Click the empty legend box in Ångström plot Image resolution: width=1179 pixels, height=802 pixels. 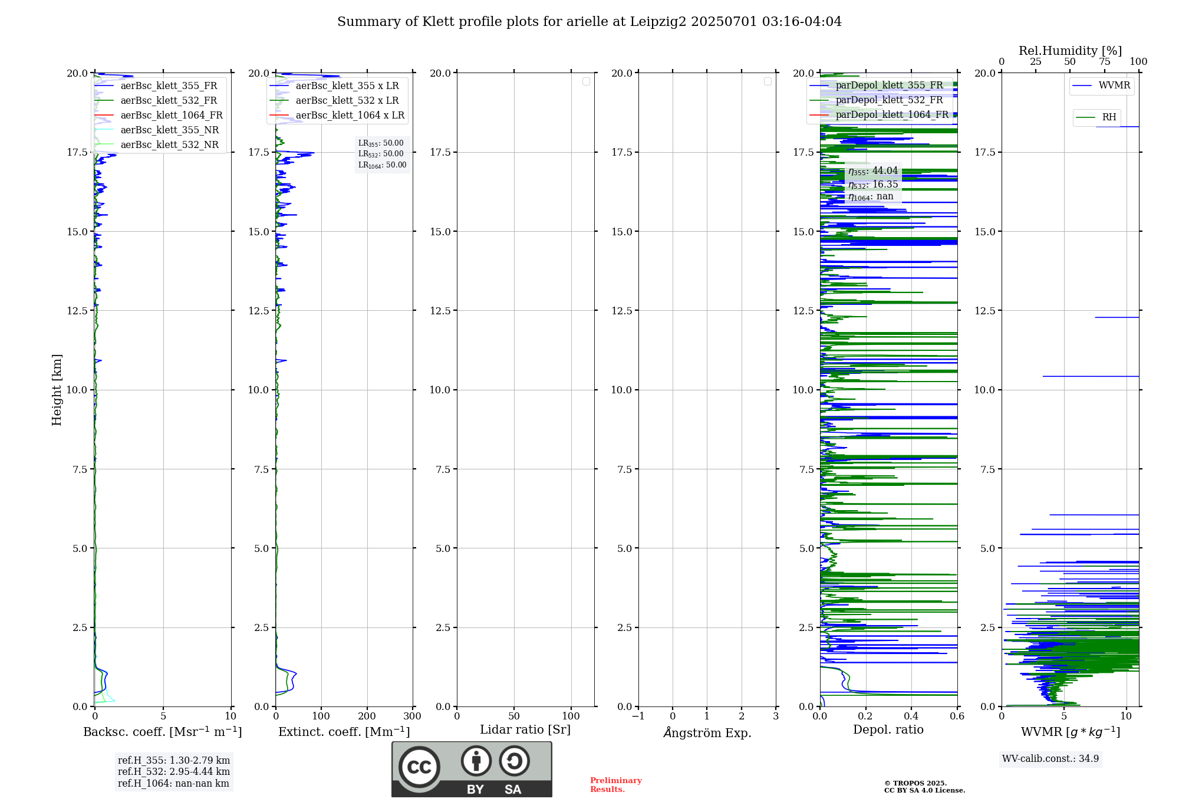click(x=768, y=81)
